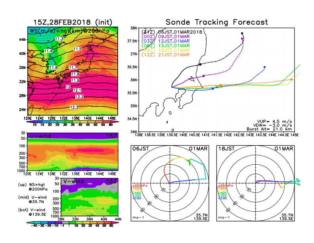The height and width of the screenshot is (243, 314).
Task: Click the black square burst marker at 36.6N
Action: [x=200, y=64]
